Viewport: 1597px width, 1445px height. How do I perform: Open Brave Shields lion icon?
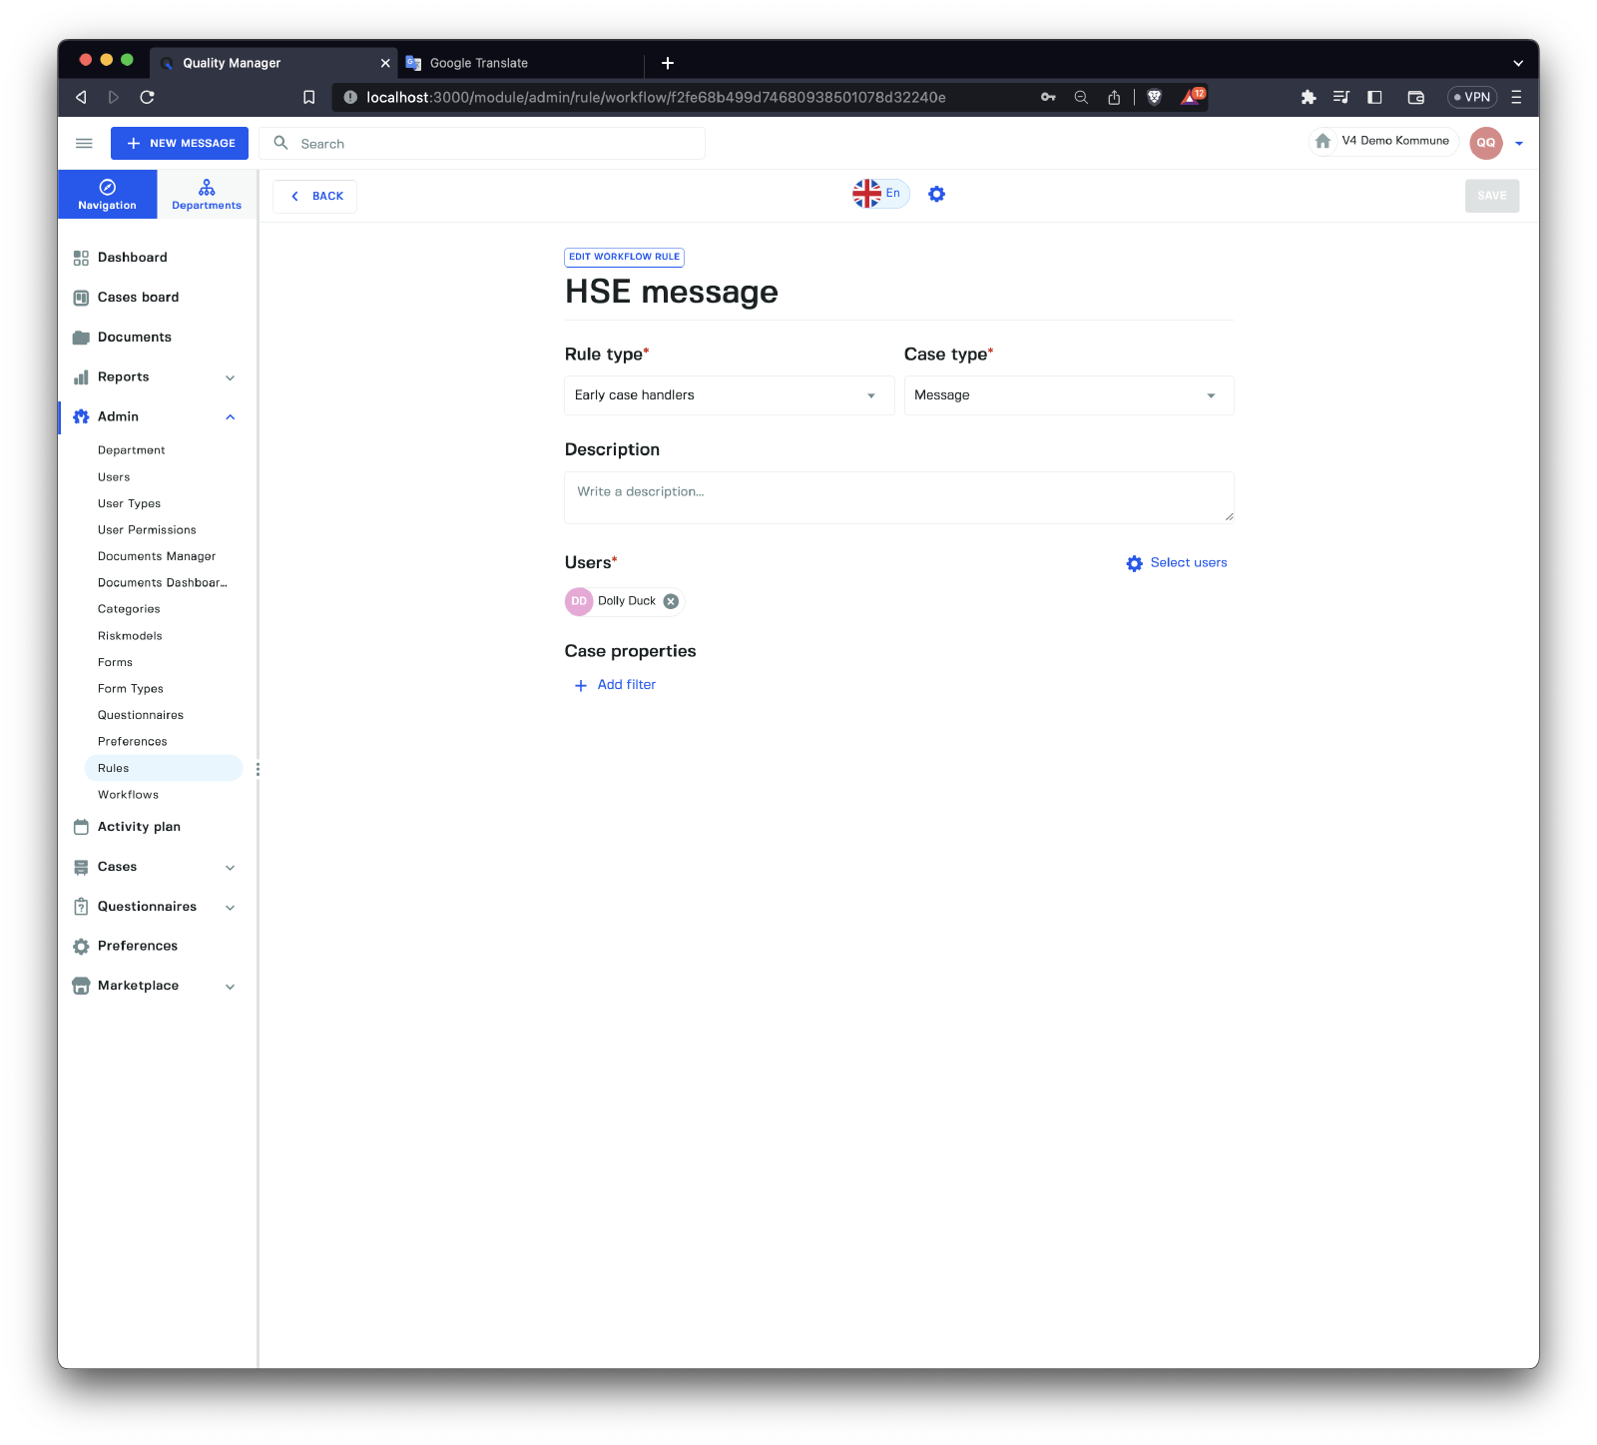coord(1155,97)
